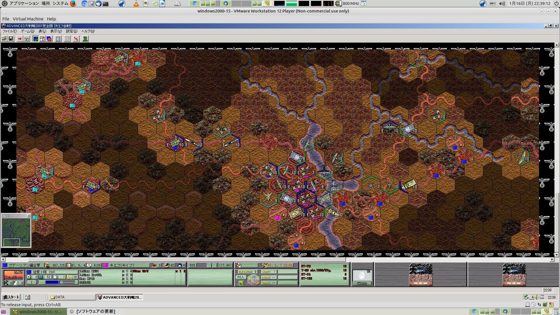560x315 pixels.
Task: Open VMware Help menu
Action: 51,19
